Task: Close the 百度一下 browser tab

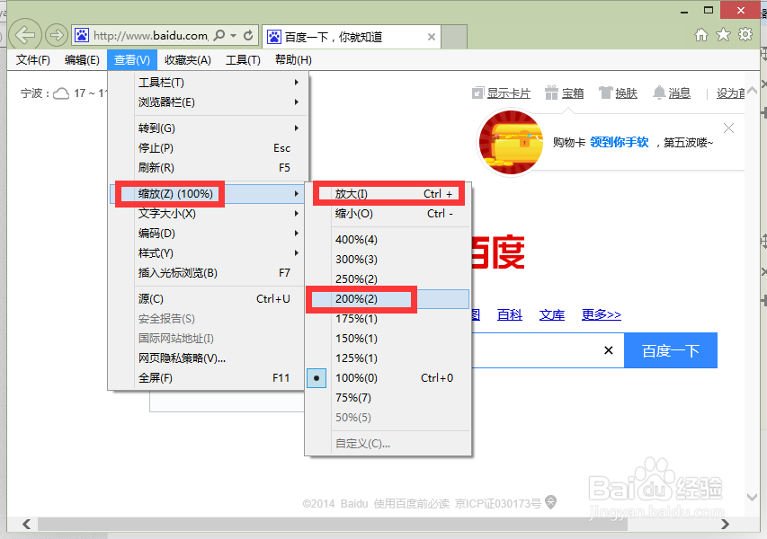Action: click(431, 37)
